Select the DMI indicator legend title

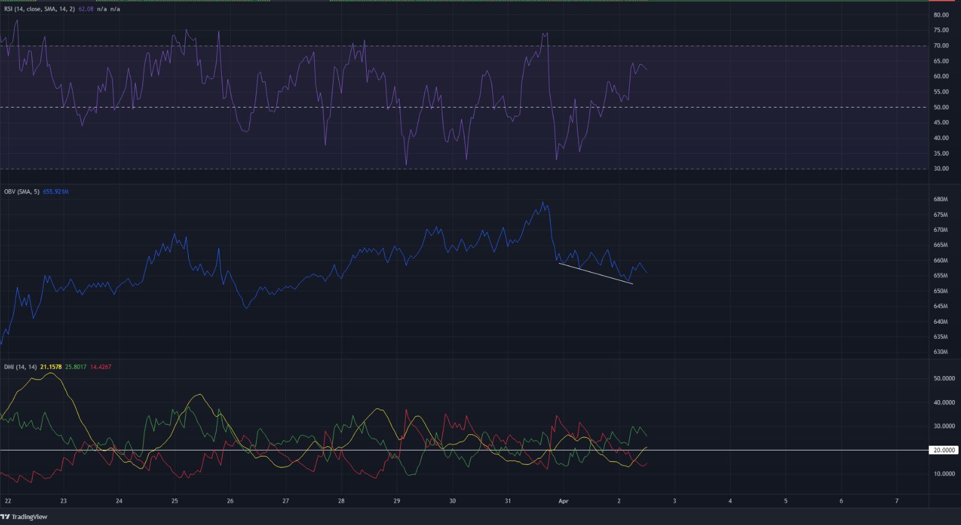20,366
